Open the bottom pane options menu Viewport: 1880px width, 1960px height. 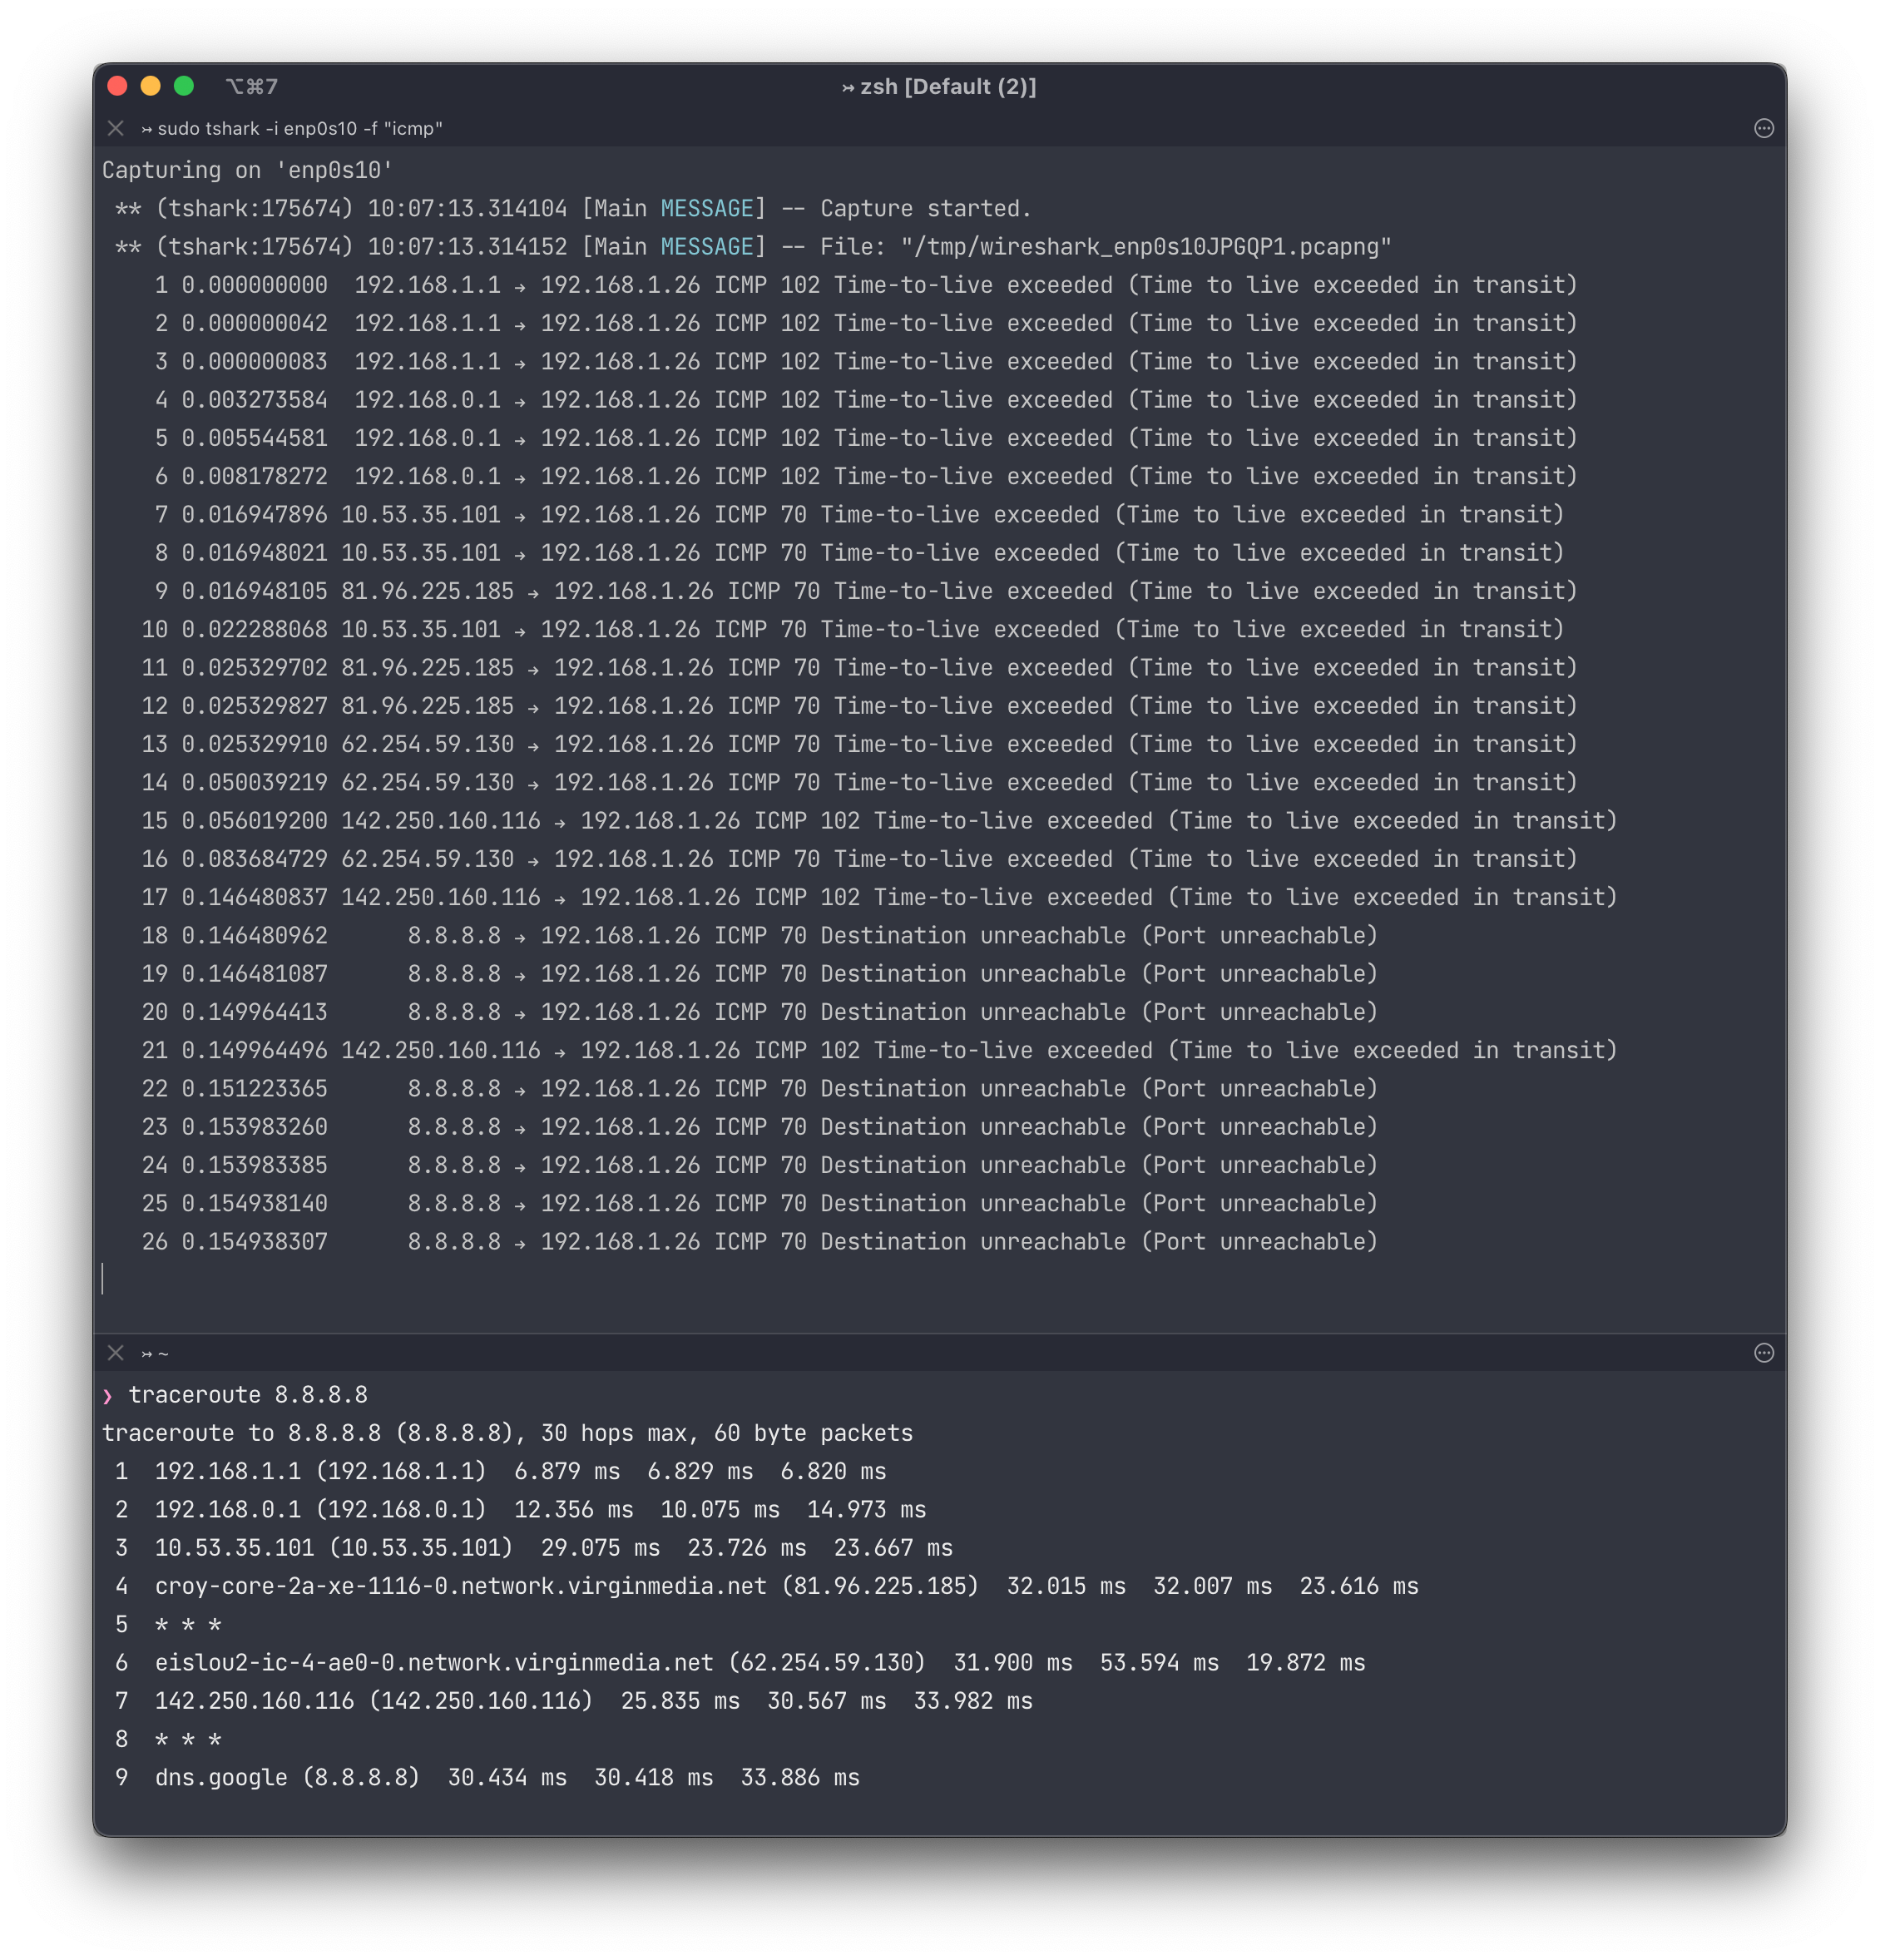coord(1764,1353)
